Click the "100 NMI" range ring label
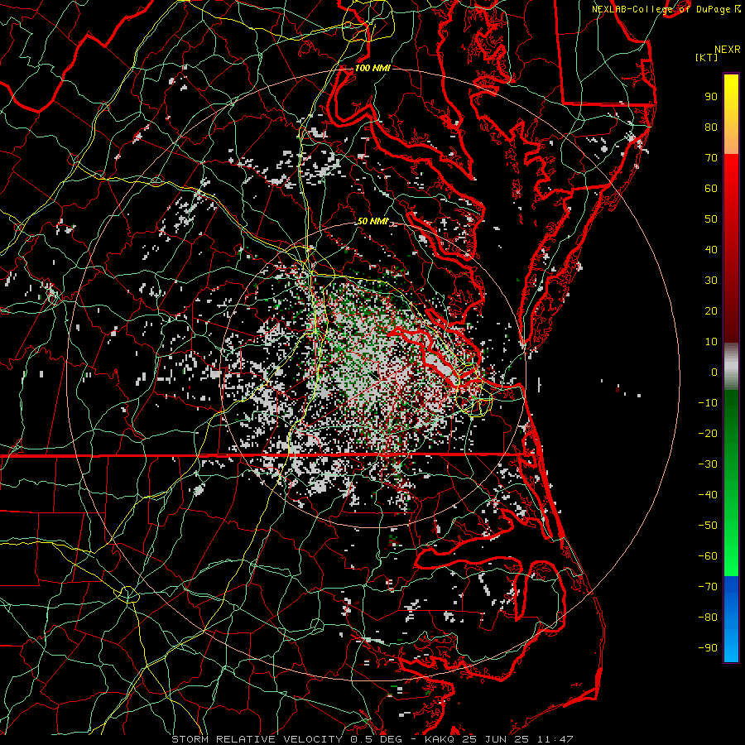The image size is (745, 745). tap(372, 68)
